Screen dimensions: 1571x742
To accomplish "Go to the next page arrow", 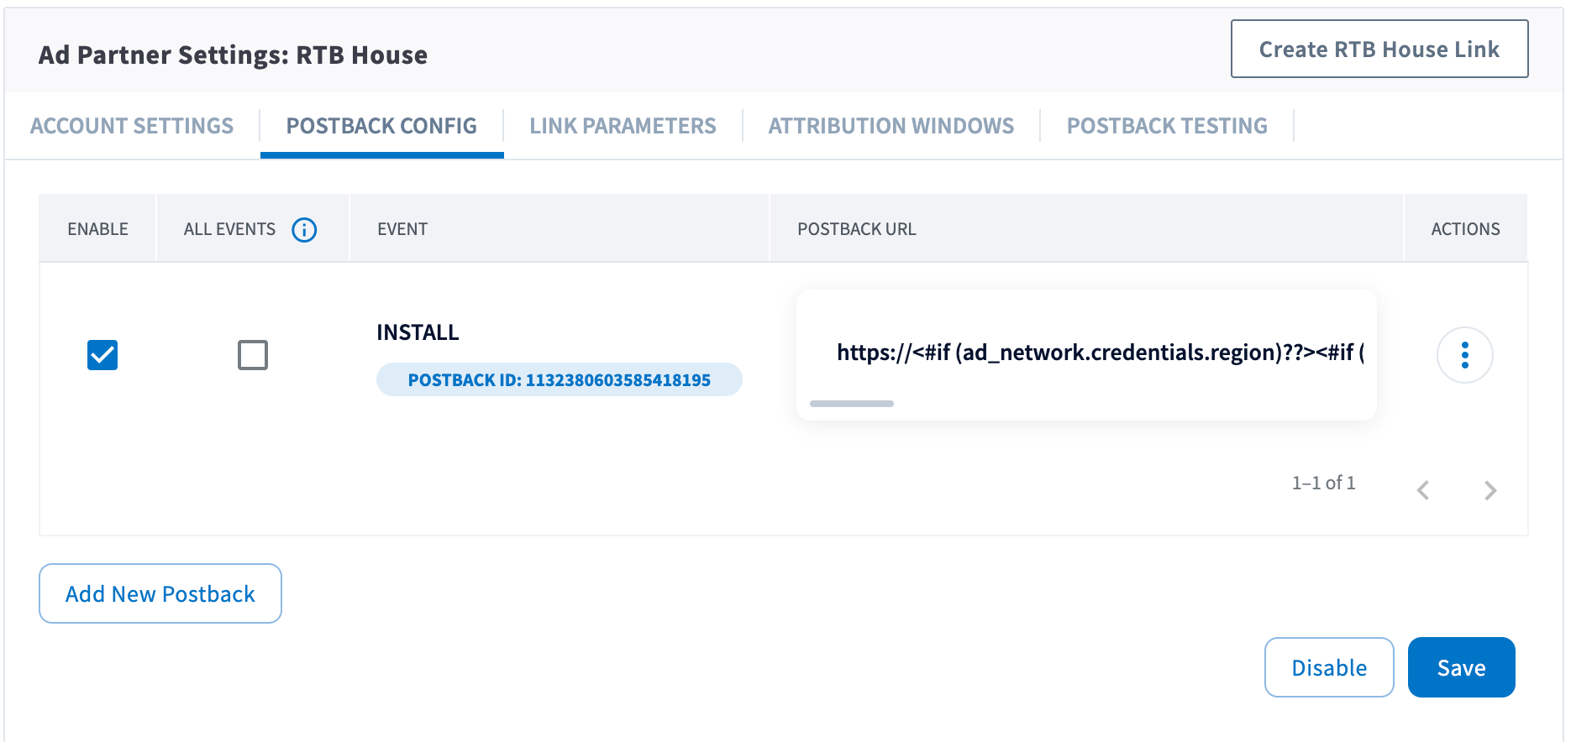I will tap(1490, 490).
